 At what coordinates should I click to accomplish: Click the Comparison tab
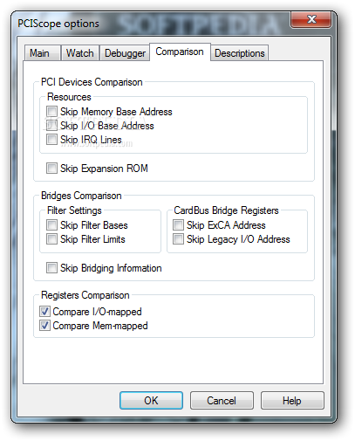point(180,52)
